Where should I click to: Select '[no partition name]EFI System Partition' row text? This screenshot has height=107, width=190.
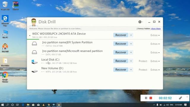point(67,42)
